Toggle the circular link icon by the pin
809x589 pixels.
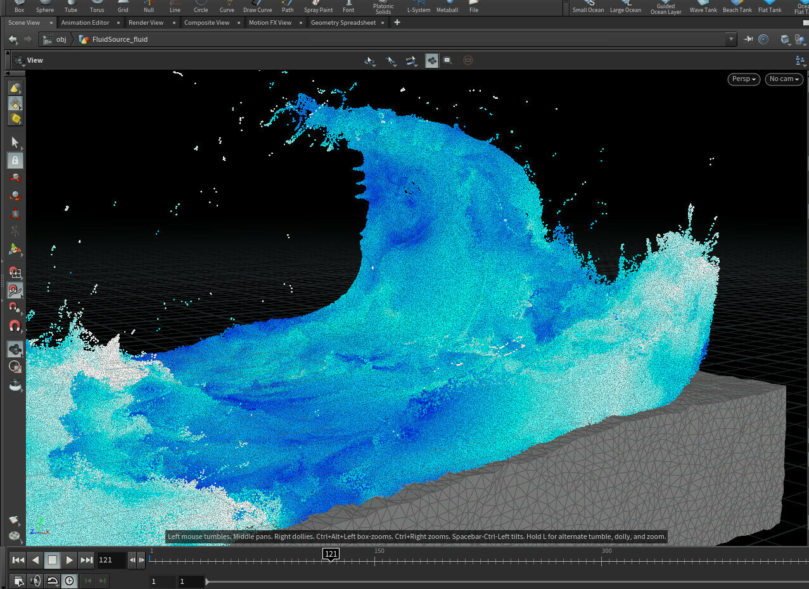click(763, 39)
